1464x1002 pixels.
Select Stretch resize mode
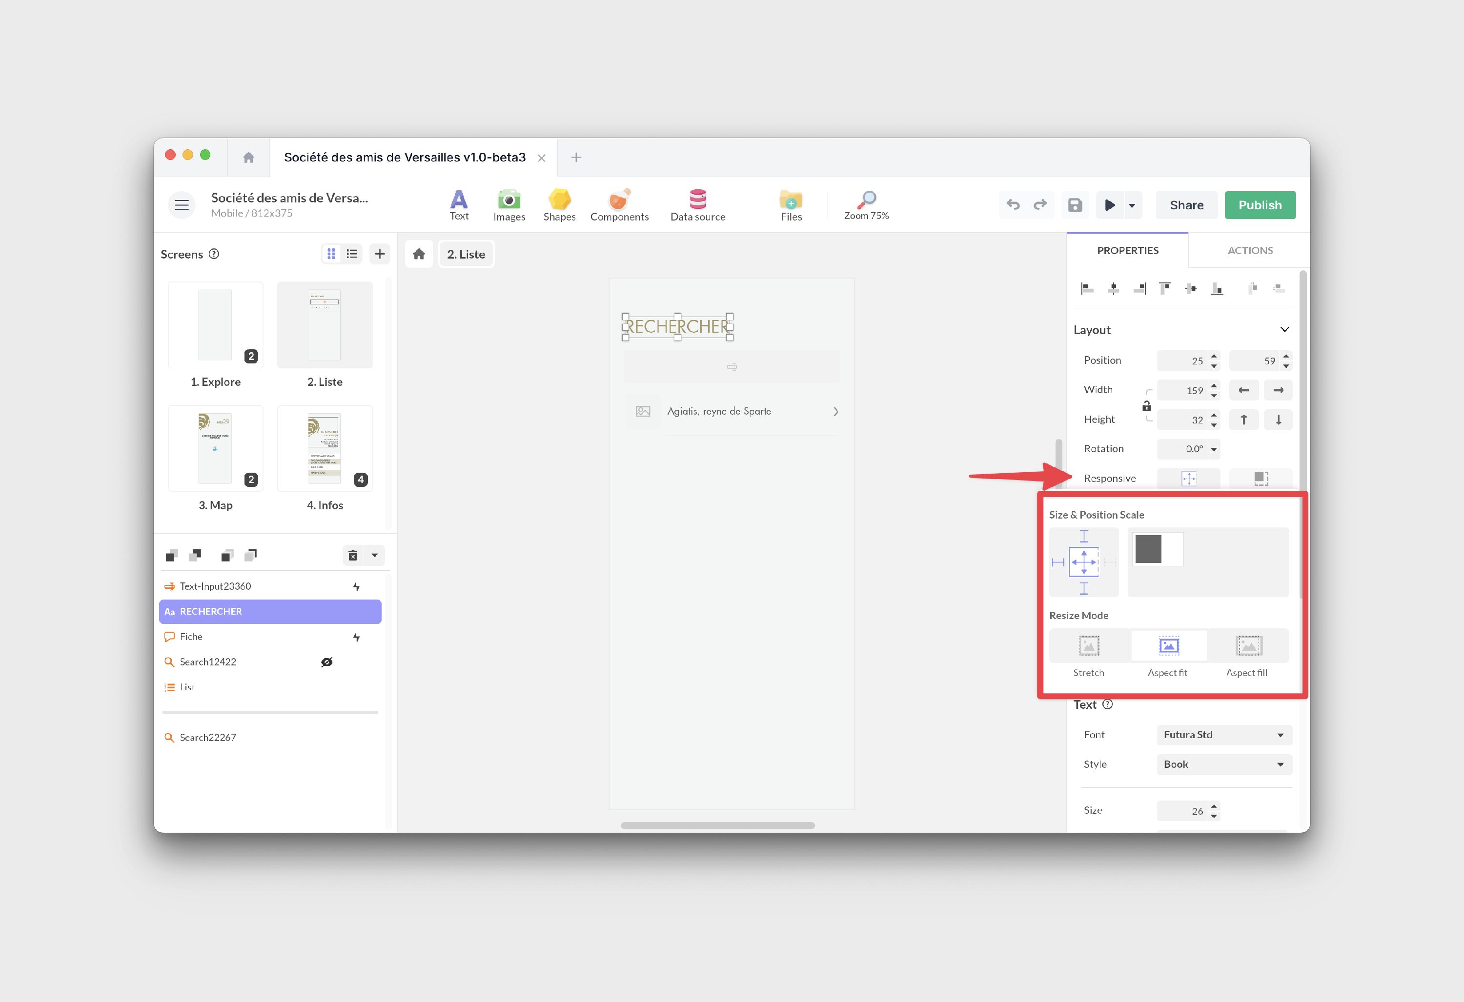tap(1089, 646)
